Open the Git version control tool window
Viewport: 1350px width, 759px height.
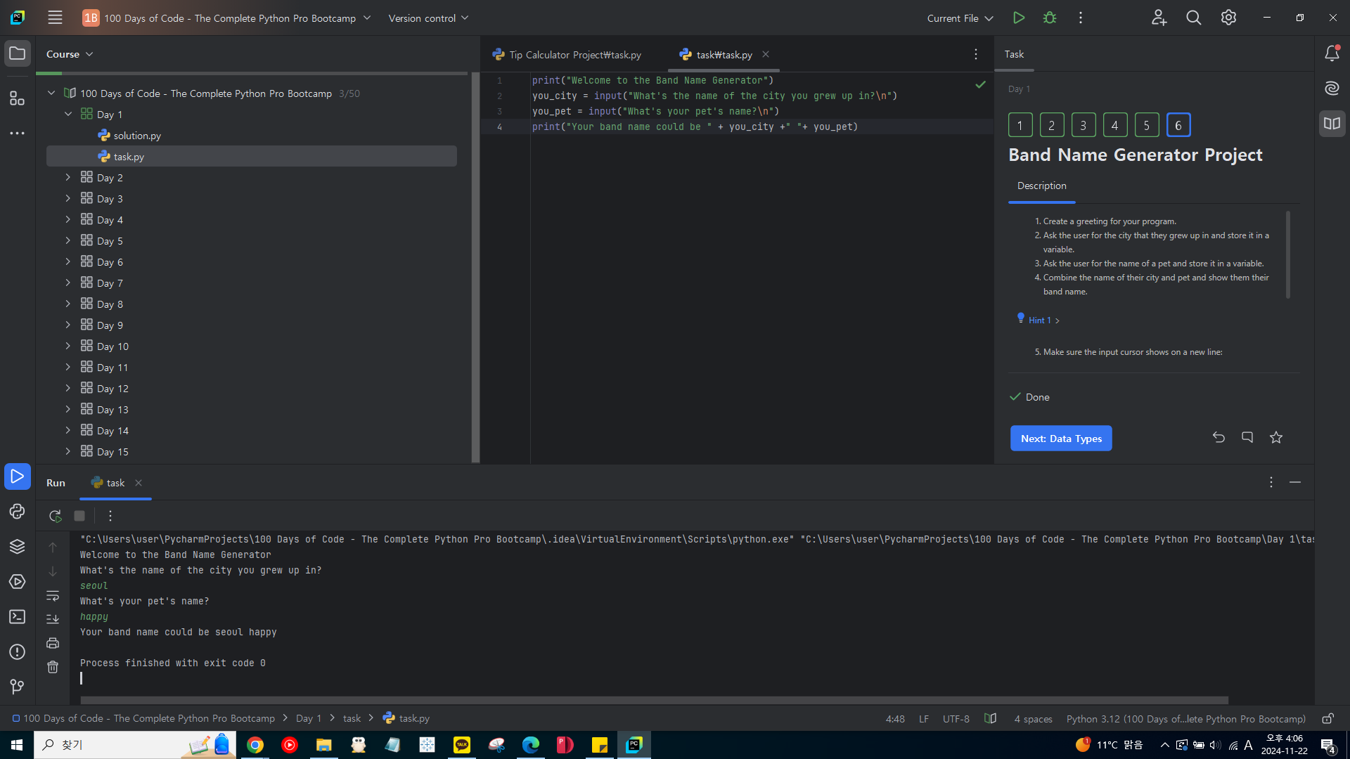[x=17, y=687]
